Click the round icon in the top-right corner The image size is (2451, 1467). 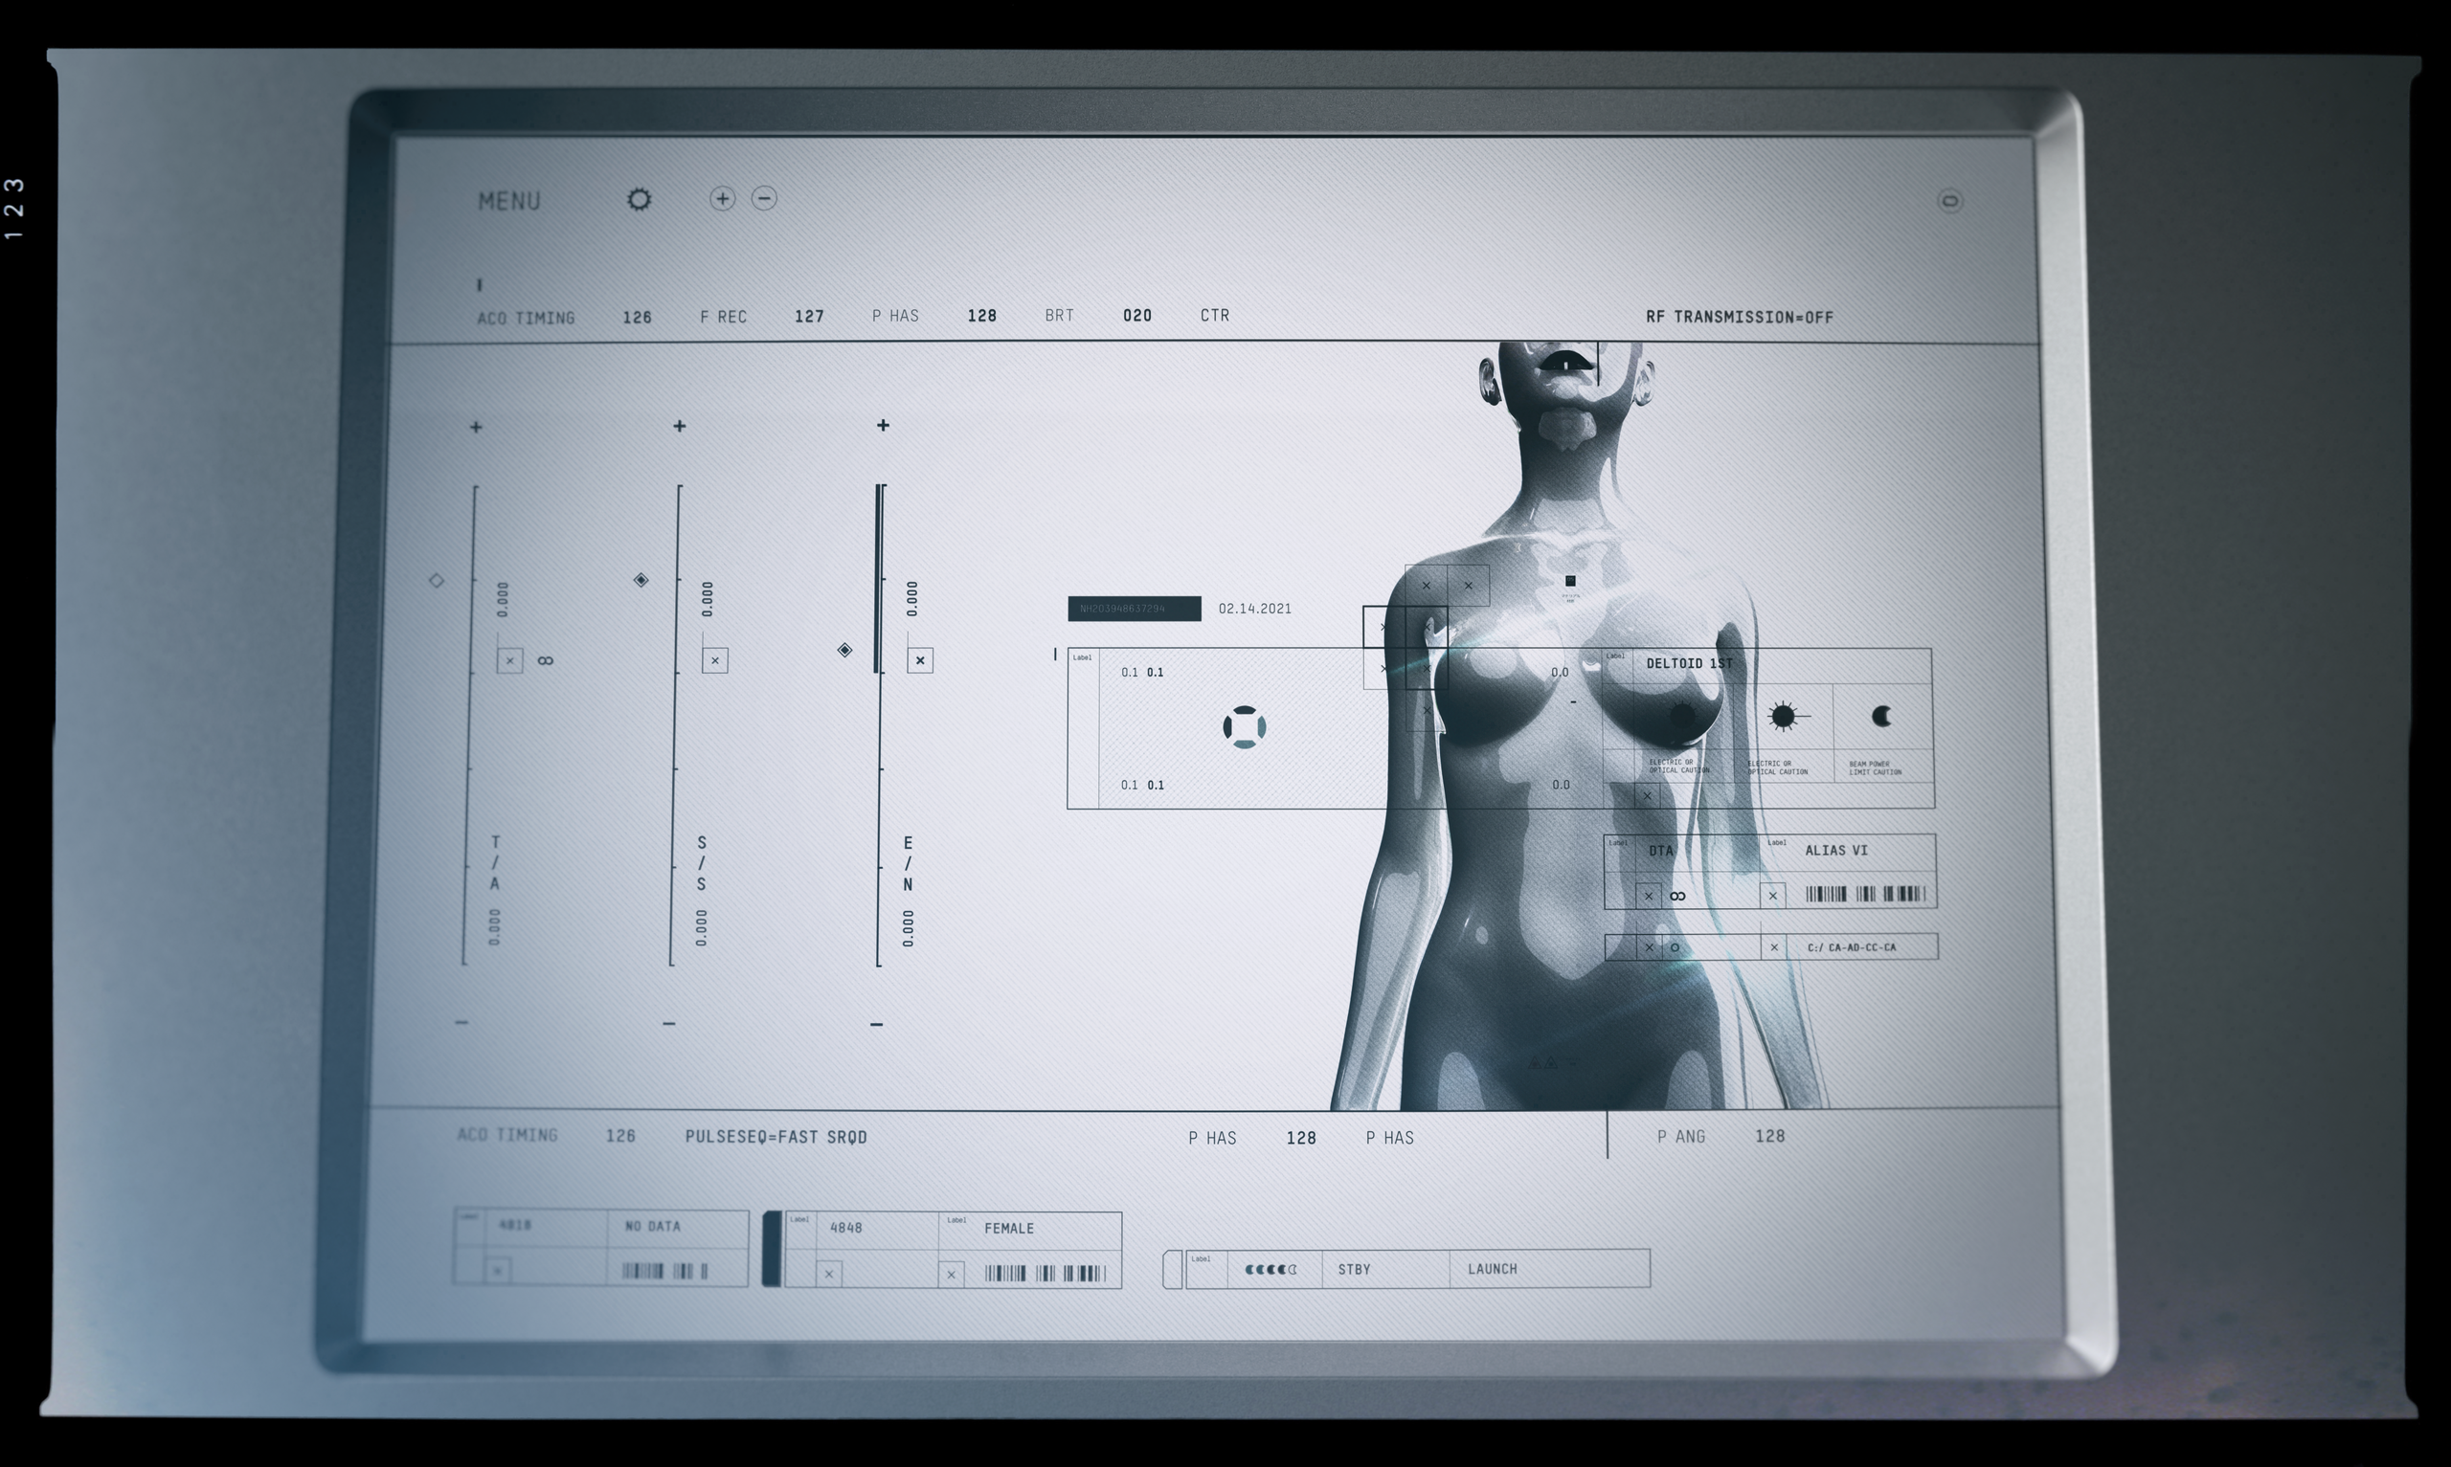click(1948, 202)
